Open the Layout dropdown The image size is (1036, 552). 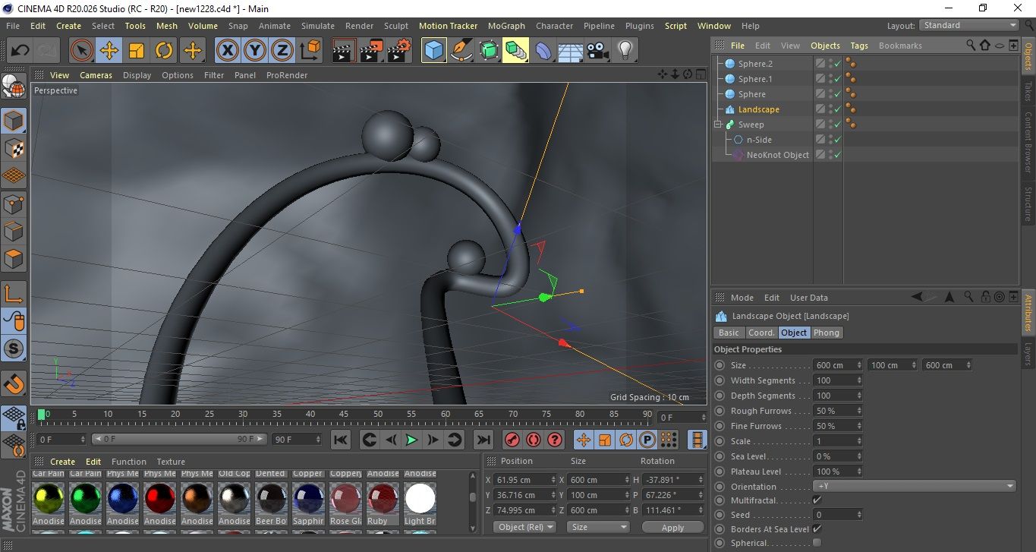tap(969, 25)
